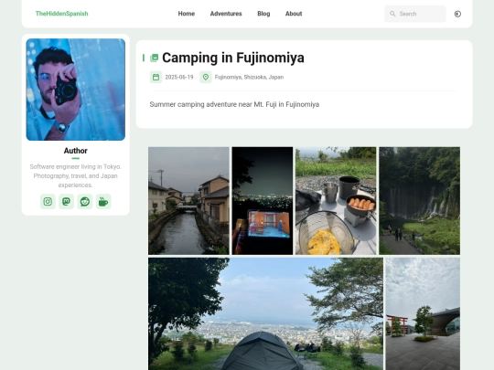
Task: Open the Instagram profile icon
Action: pyautogui.click(x=48, y=201)
